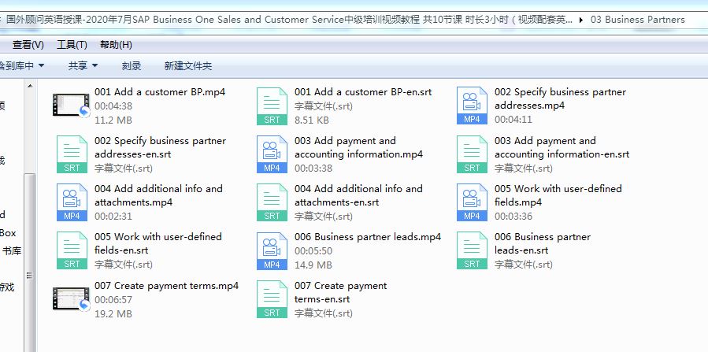Click the navigation pane scroll up arrow

tap(30, 86)
